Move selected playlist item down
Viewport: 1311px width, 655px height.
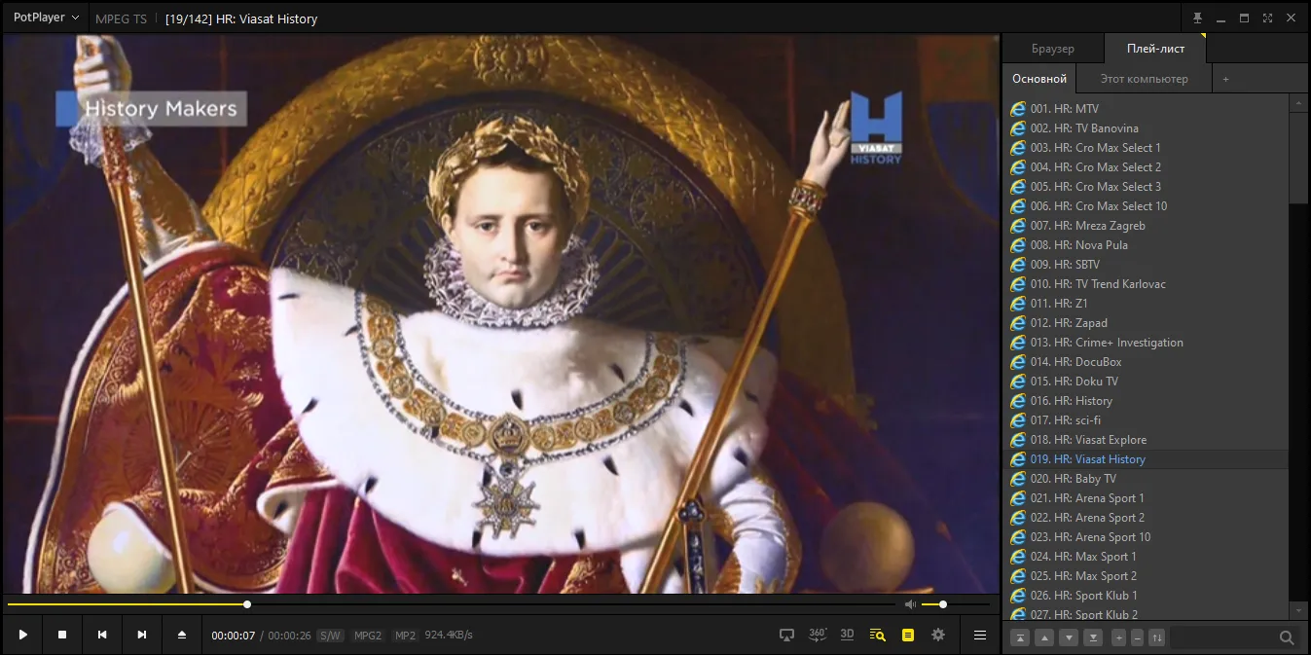1069,637
